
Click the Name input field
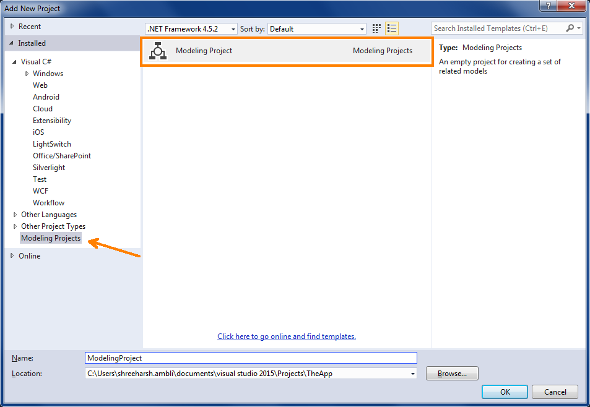pyautogui.click(x=251, y=358)
